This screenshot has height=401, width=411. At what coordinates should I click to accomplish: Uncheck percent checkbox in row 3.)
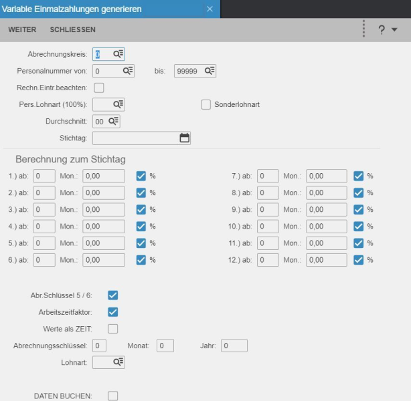coord(141,209)
